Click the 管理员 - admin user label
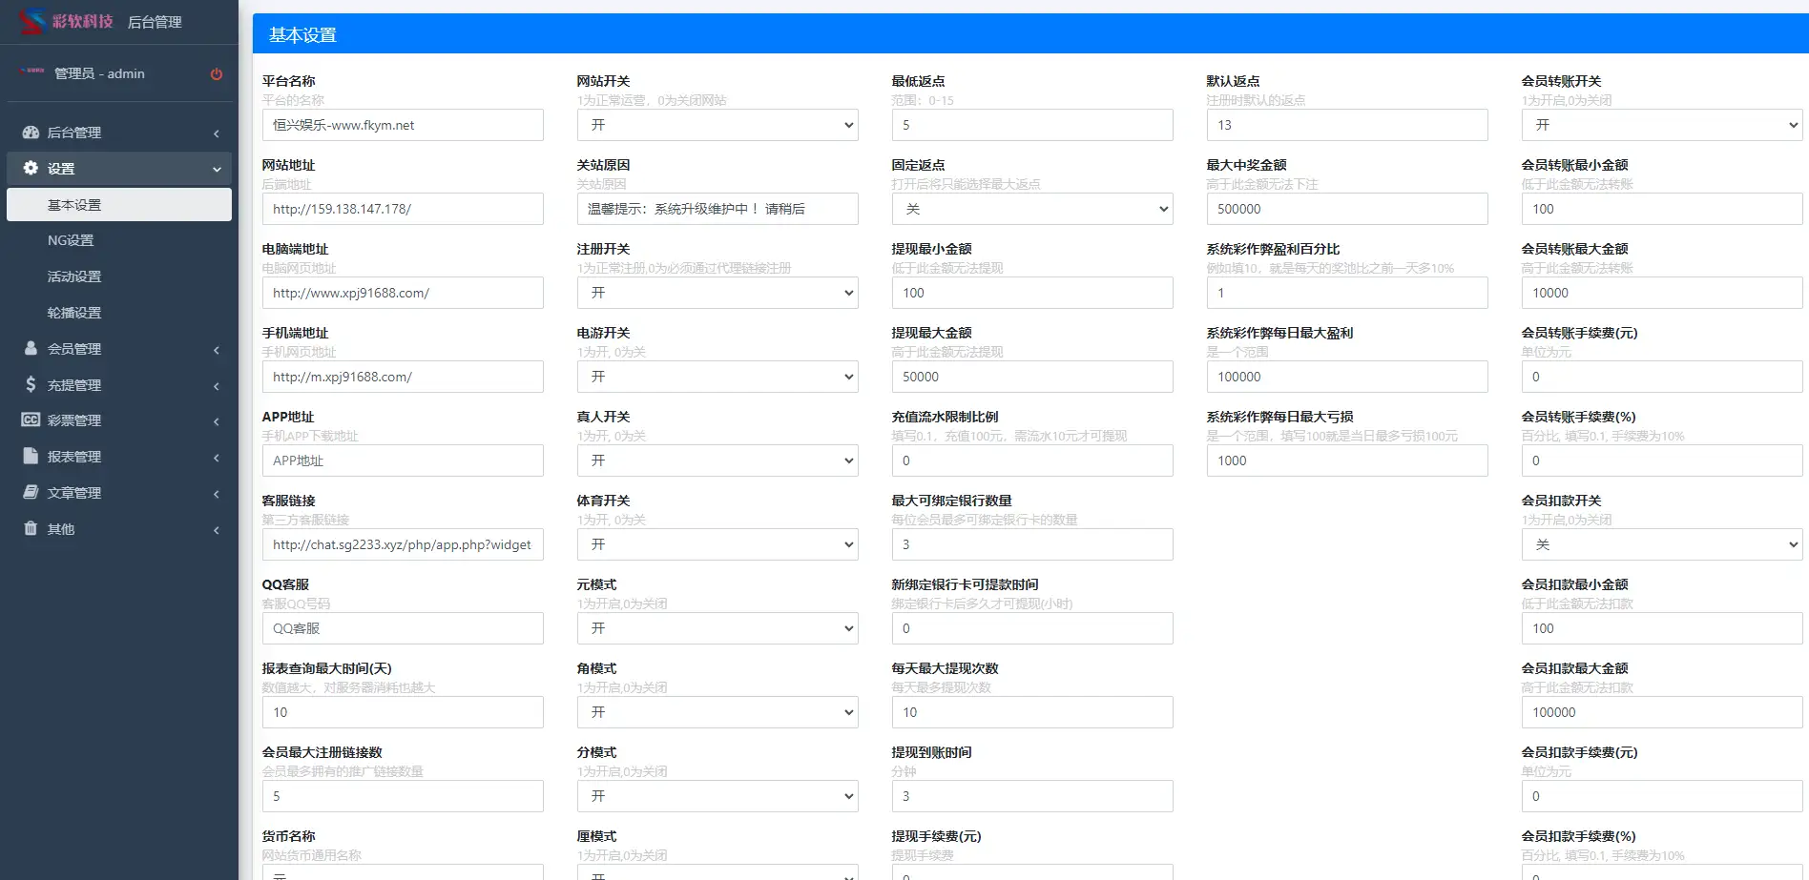Image resolution: width=1809 pixels, height=880 pixels. (x=99, y=73)
